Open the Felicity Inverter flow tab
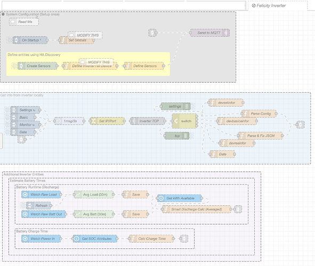 point(278,6)
